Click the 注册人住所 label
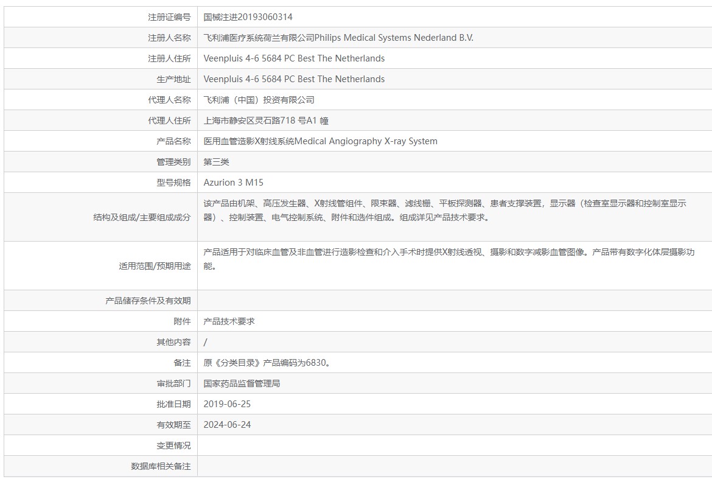The height and width of the screenshot is (482, 712). [x=169, y=58]
